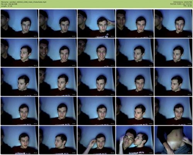Open second-row middle thumbnail with smiling man
The height and width of the screenshot is (155, 193).
(x=96, y=53)
